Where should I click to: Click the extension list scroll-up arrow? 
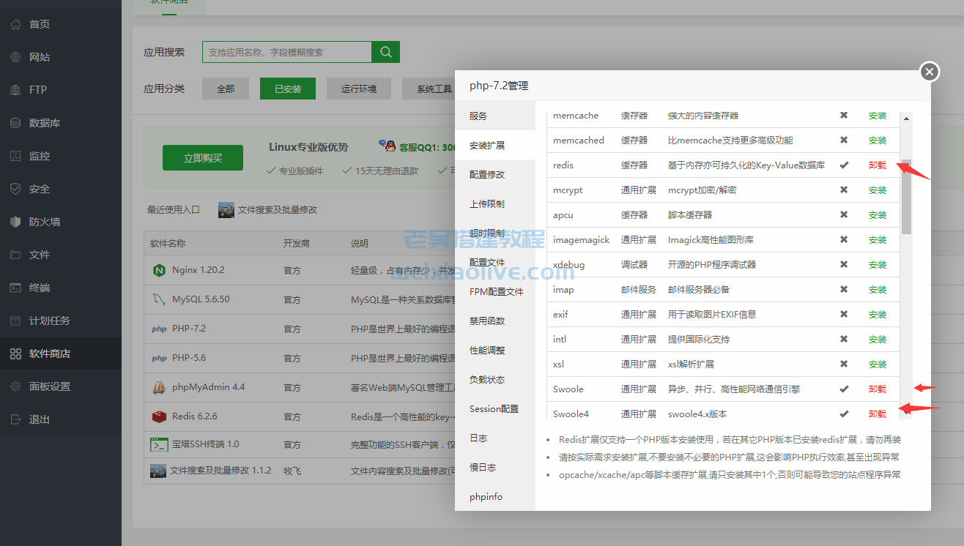[x=907, y=119]
